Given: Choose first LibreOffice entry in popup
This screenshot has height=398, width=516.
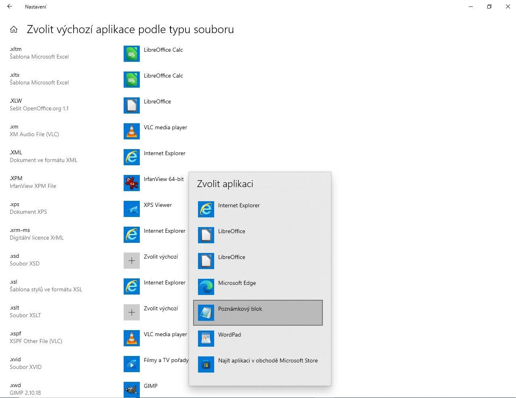Looking at the screenshot, I should point(258,235).
